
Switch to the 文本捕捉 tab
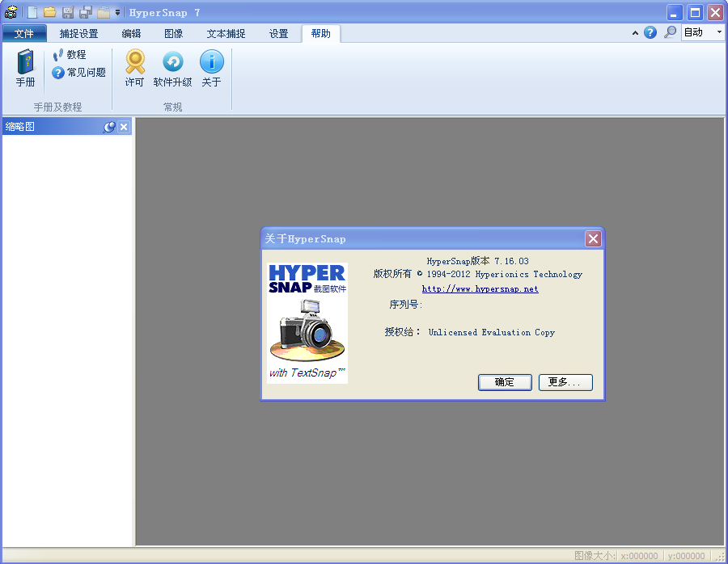click(226, 33)
